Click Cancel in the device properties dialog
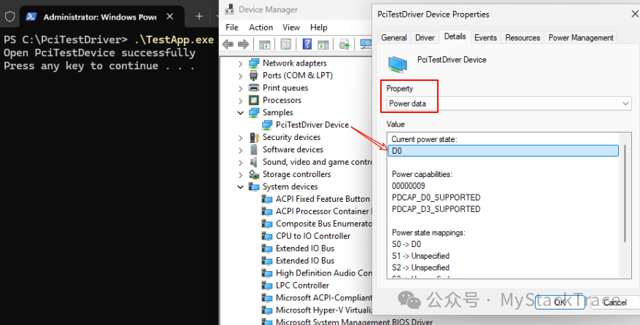Image resolution: width=640 pixels, height=325 pixels. pyautogui.click(x=615, y=302)
